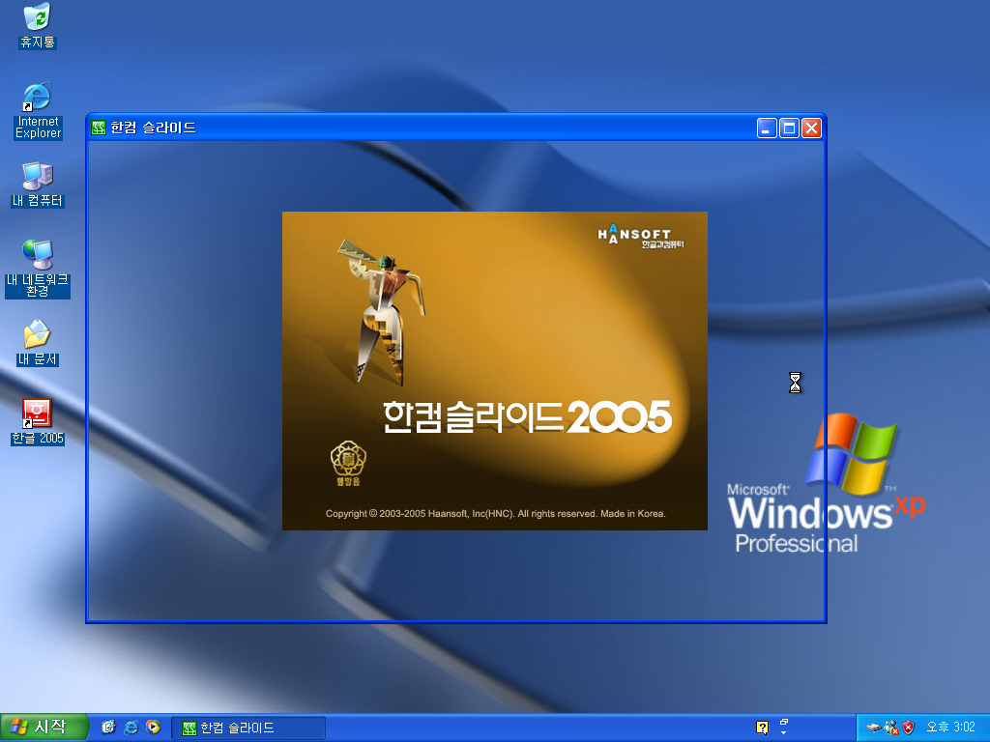Image resolution: width=990 pixels, height=742 pixels.
Task: Select the 한글 2005 desktop shortcut
Action: 38,422
